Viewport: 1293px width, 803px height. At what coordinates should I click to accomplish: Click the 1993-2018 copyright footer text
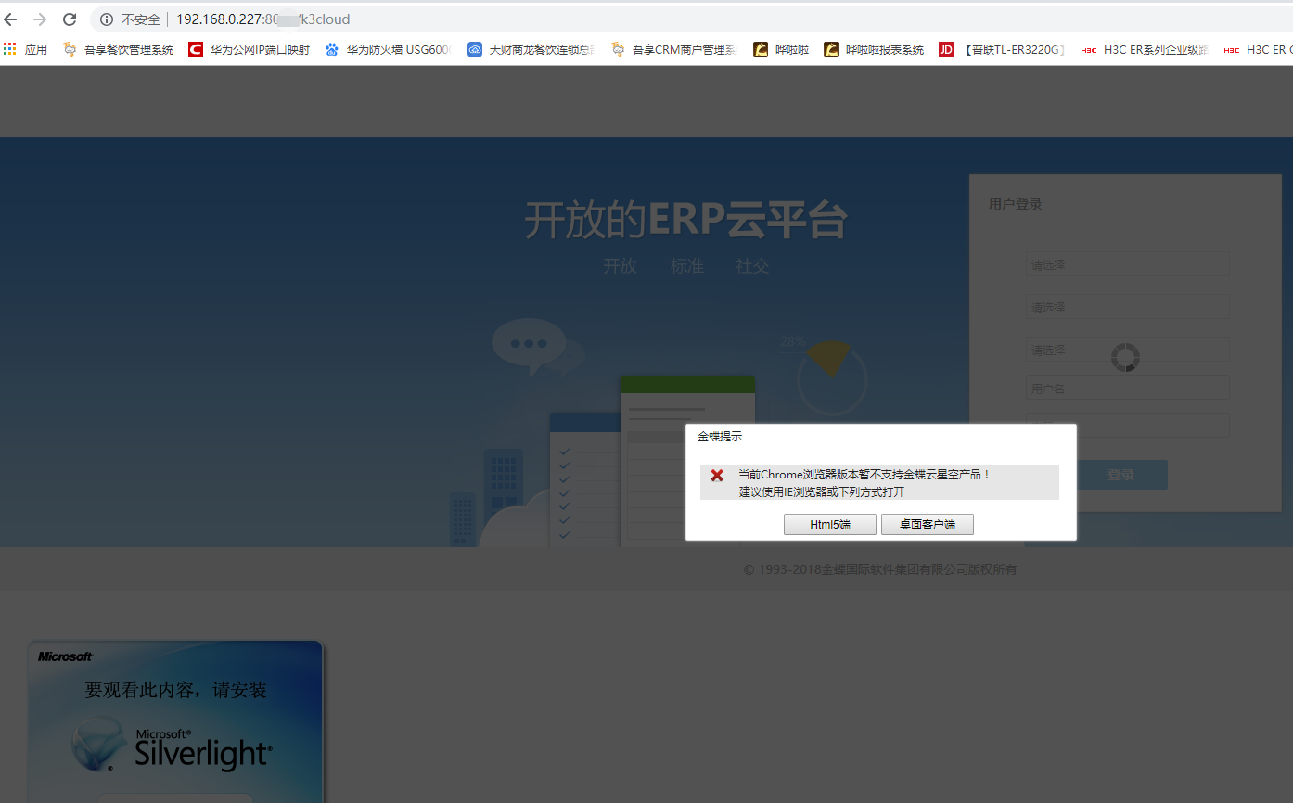[x=880, y=569]
